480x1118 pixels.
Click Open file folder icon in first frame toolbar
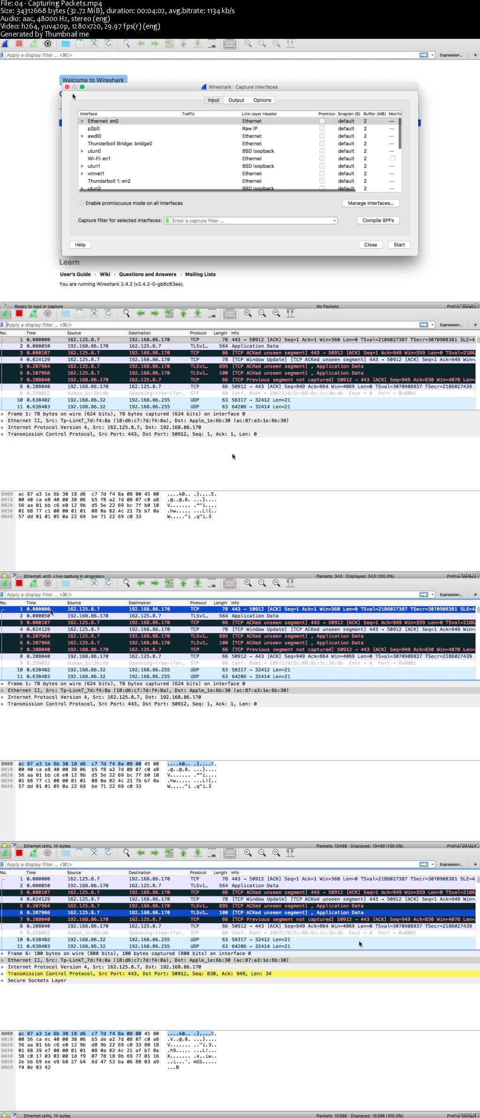pyautogui.click(x=66, y=44)
